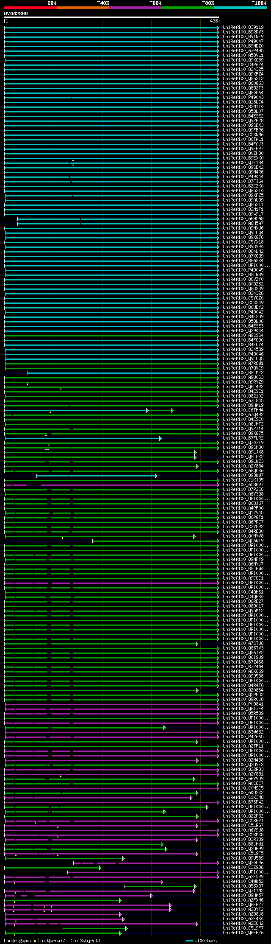271x944 pixels.
Task: Select the UniRef100_A7STU6 label
Action: pos(243,644)
